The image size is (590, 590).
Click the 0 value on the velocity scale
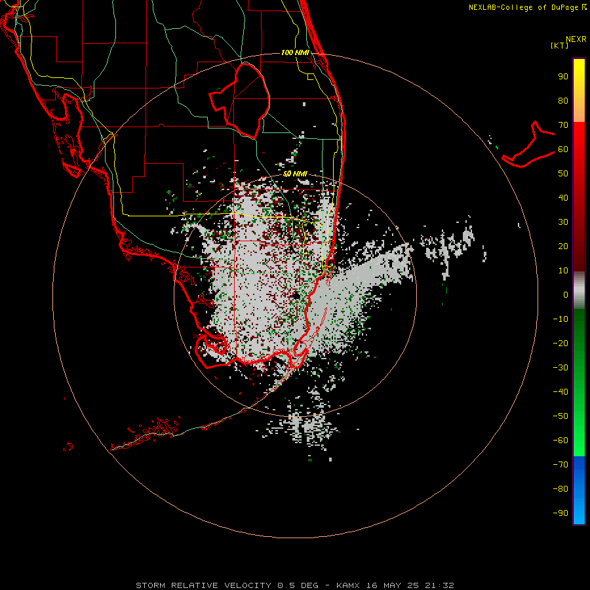pyautogui.click(x=566, y=294)
